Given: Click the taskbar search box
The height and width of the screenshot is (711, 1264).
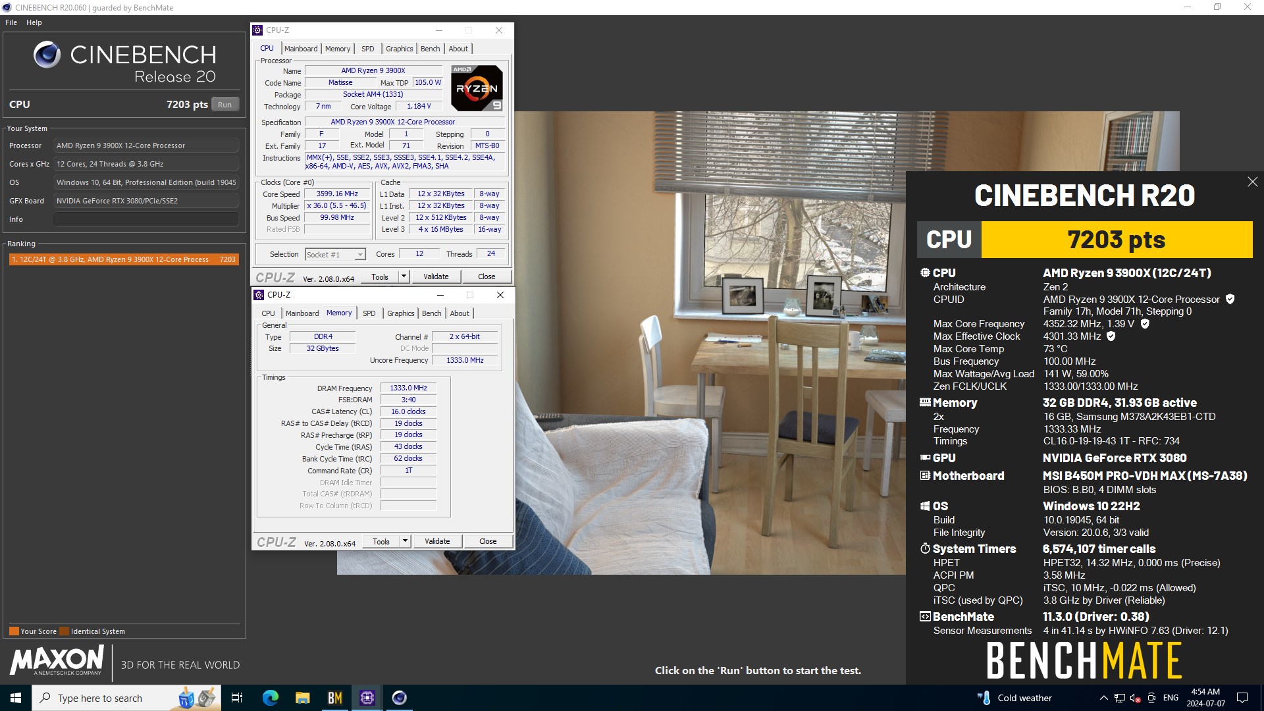Looking at the screenshot, I should [x=126, y=698].
